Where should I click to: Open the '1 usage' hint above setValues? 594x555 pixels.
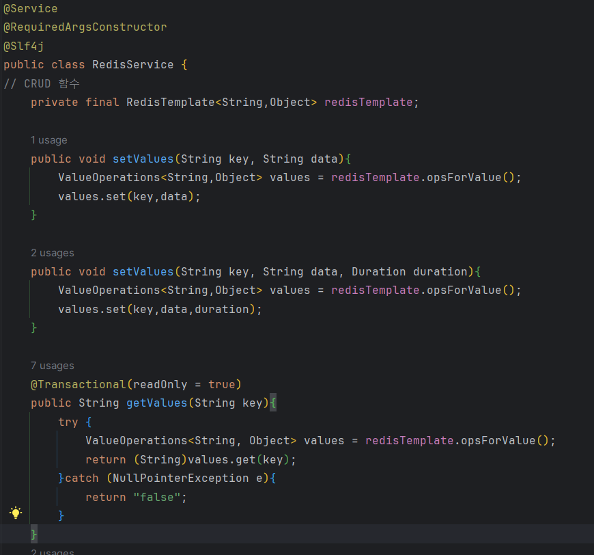49,140
